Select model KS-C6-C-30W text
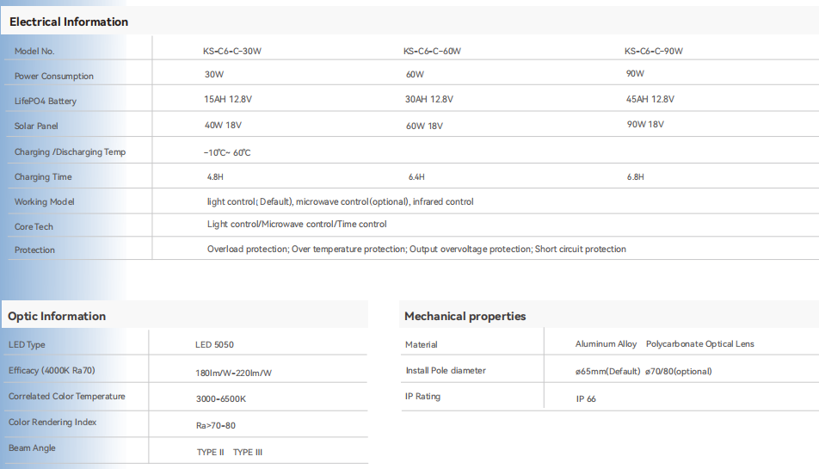 tap(232, 51)
